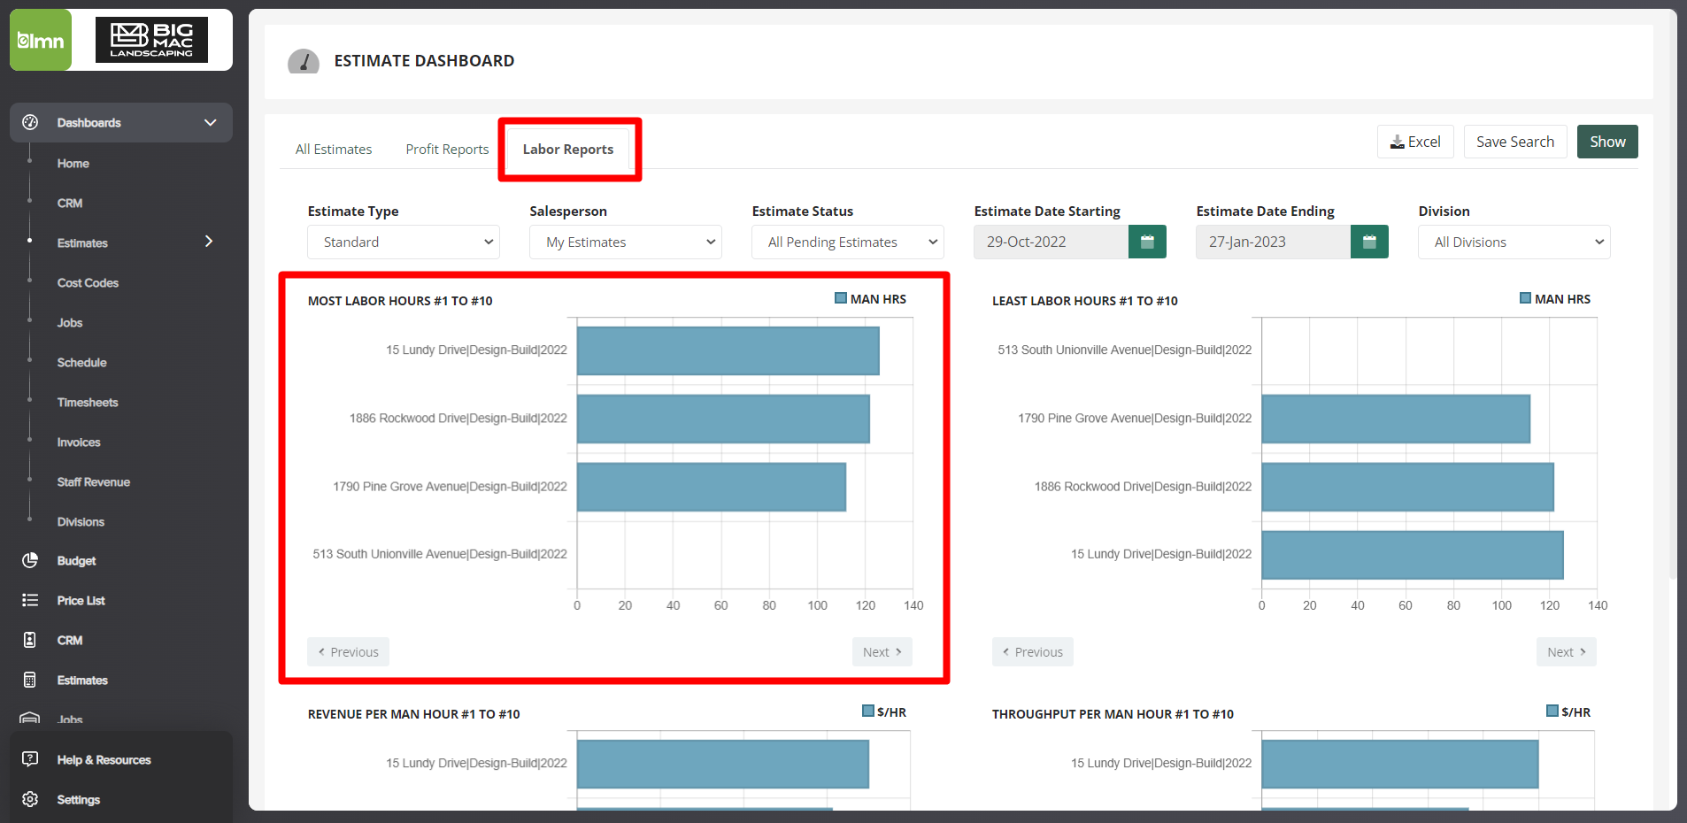
Task: Click the Estimate Date Ending field
Action: click(1274, 242)
